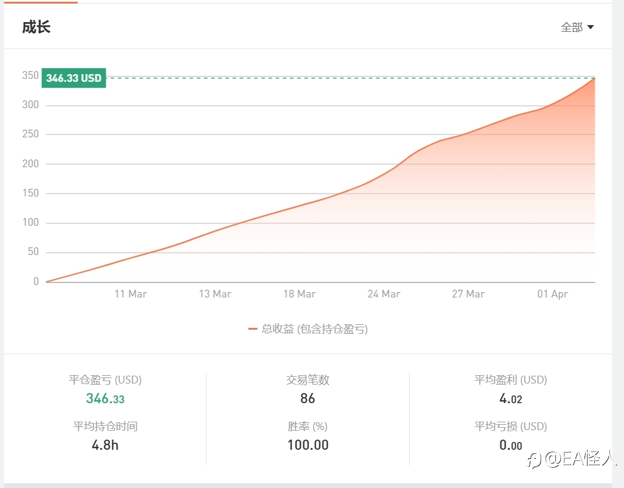Click the 200 y-axis label
The height and width of the screenshot is (488, 624).
click(x=30, y=164)
